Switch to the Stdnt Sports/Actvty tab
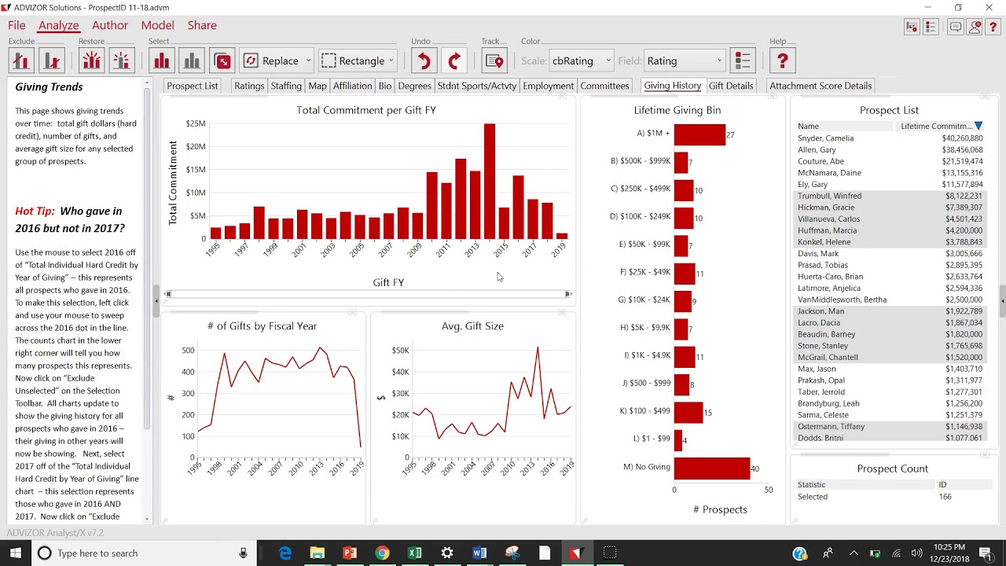This screenshot has height=566, width=1006. [x=477, y=86]
